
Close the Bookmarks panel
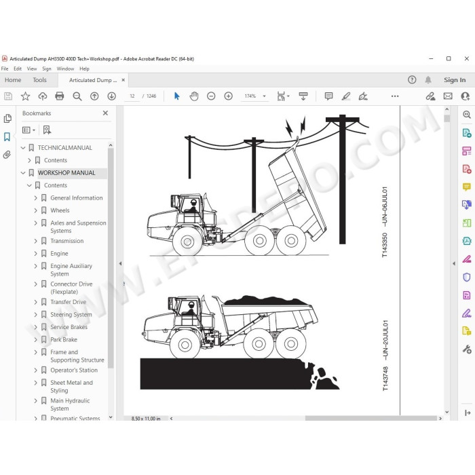(105, 113)
